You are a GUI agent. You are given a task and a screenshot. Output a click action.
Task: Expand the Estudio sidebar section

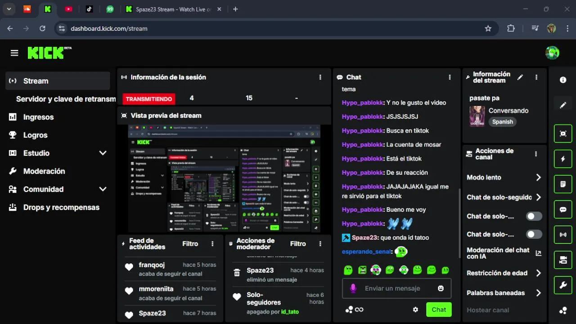tap(103, 153)
